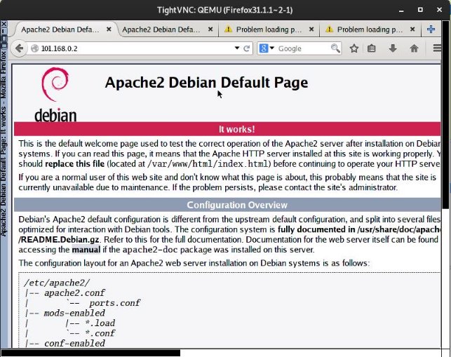The height and width of the screenshot is (357, 451).
Task: Close the first Apache2 Debian tab
Action: click(x=109, y=29)
